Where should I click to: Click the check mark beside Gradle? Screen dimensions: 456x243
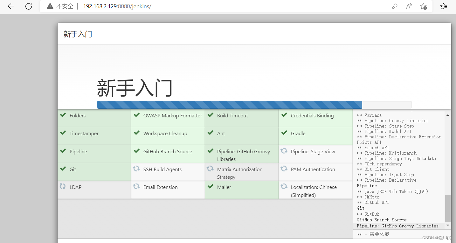[x=284, y=133]
